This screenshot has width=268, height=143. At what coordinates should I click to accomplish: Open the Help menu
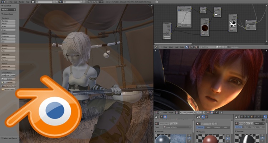pyautogui.click(x=27, y=2)
